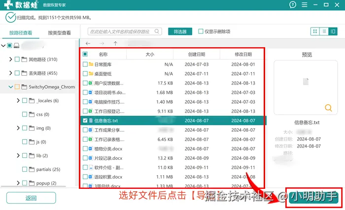This screenshot has width=345, height=210.
Task: Select the js (0) tree folder
Action: coord(41,142)
